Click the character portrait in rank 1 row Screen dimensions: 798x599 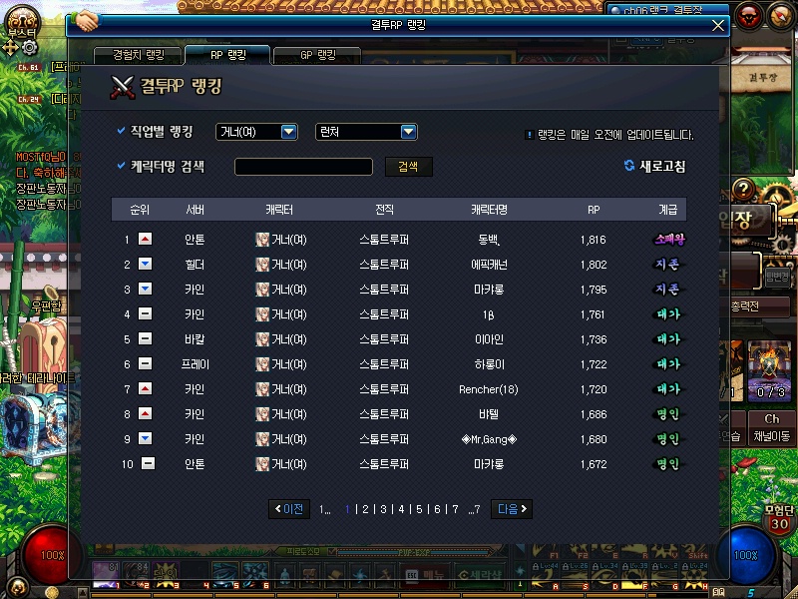pos(262,240)
